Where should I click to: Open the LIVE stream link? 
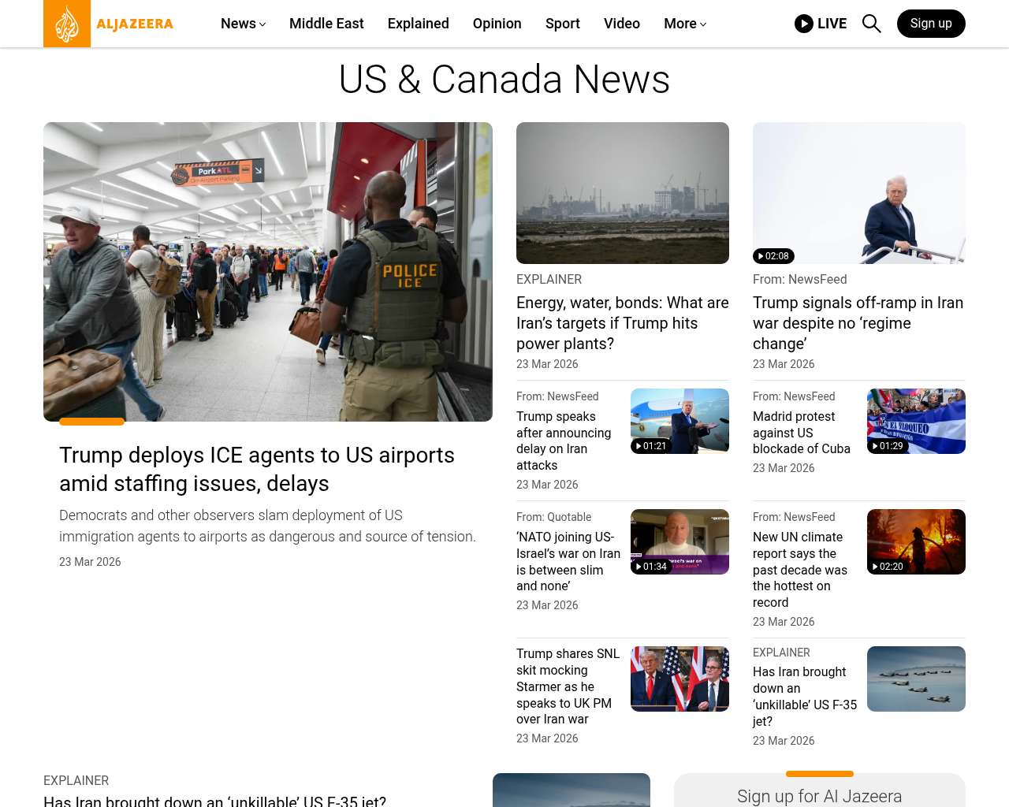tap(821, 24)
